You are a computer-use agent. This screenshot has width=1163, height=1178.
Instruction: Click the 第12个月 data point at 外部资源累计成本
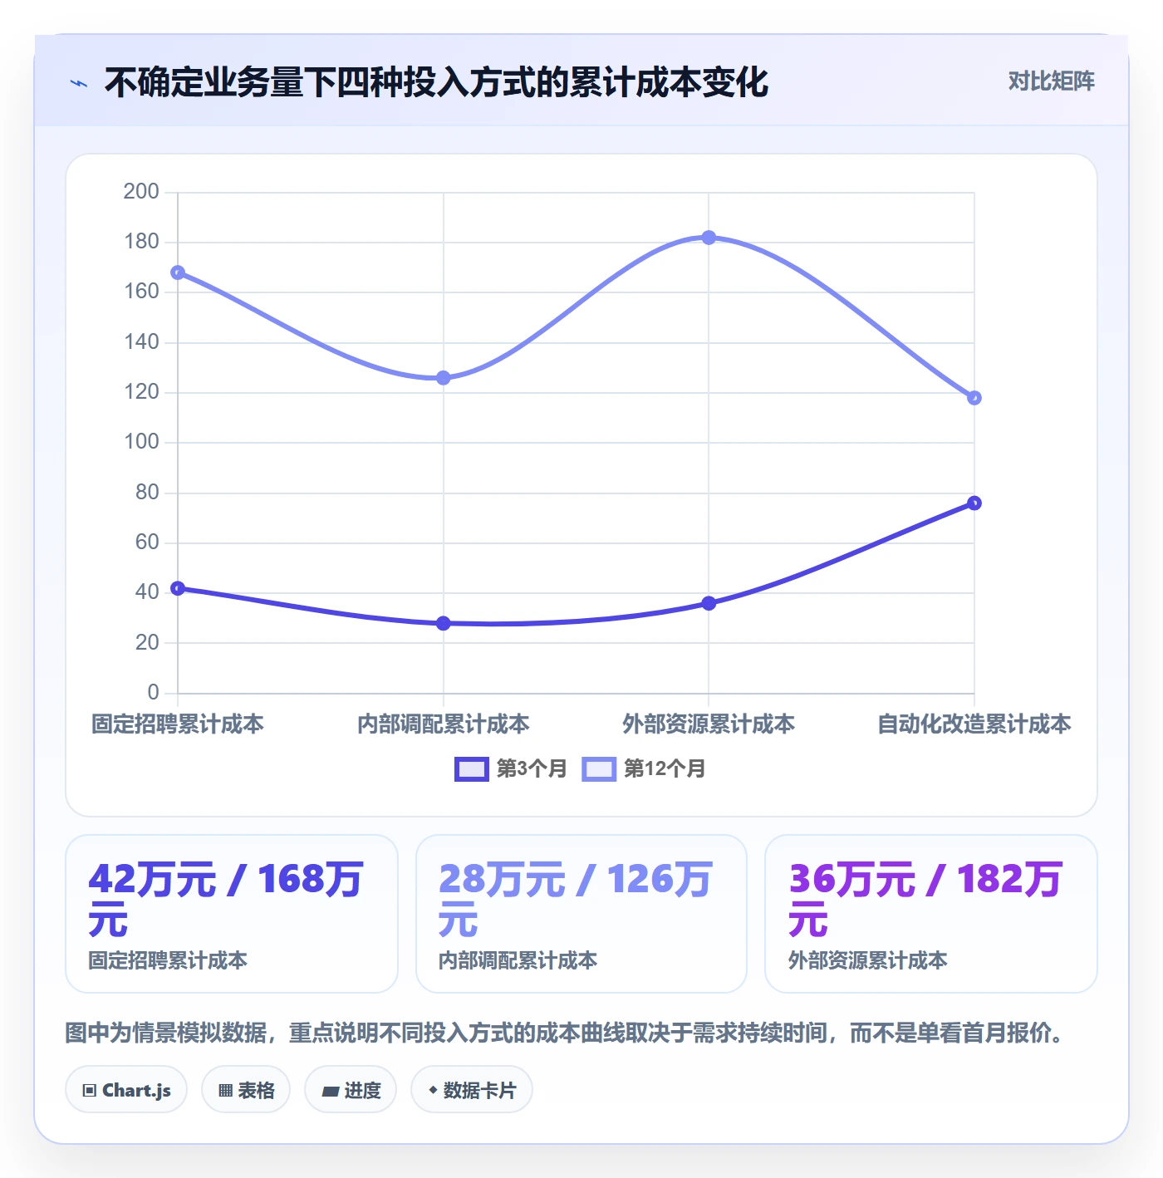[709, 238]
